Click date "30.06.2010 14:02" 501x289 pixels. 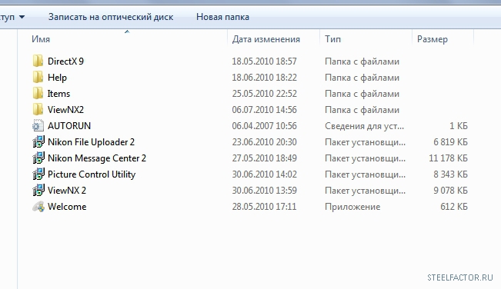[264, 174]
